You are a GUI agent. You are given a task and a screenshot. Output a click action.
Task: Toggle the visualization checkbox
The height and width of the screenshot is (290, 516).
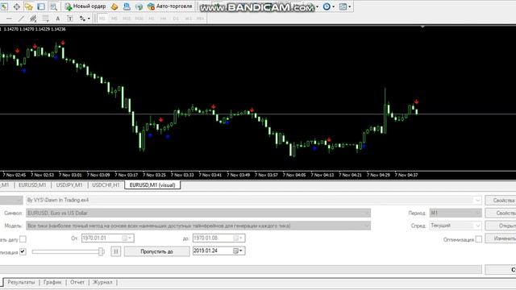23,251
